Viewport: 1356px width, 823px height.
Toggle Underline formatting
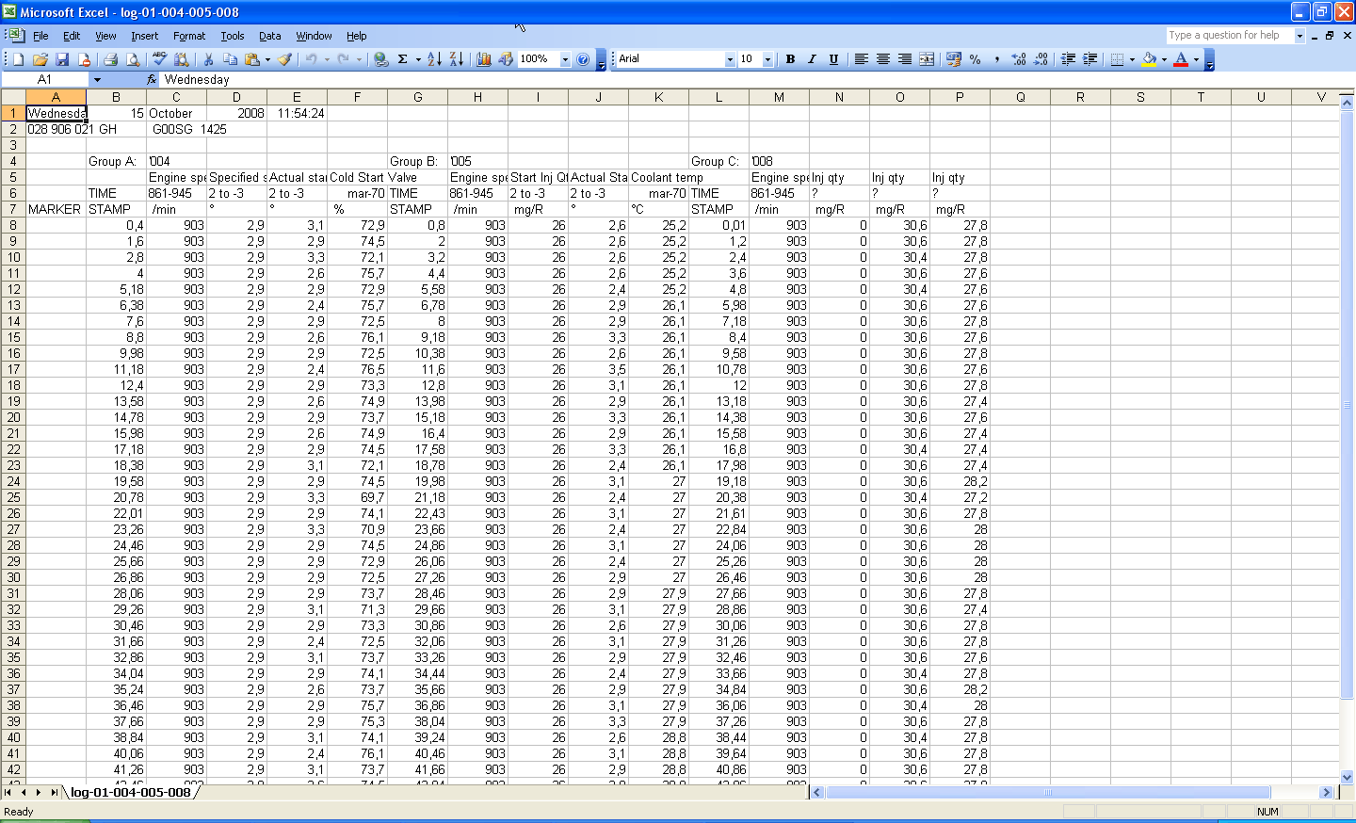(833, 59)
